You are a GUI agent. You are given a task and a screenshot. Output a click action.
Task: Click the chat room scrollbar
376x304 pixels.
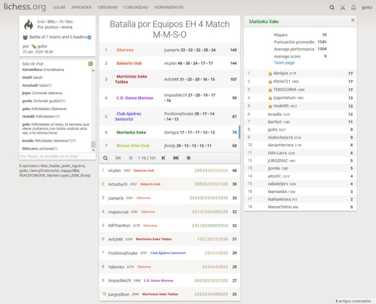(93, 107)
